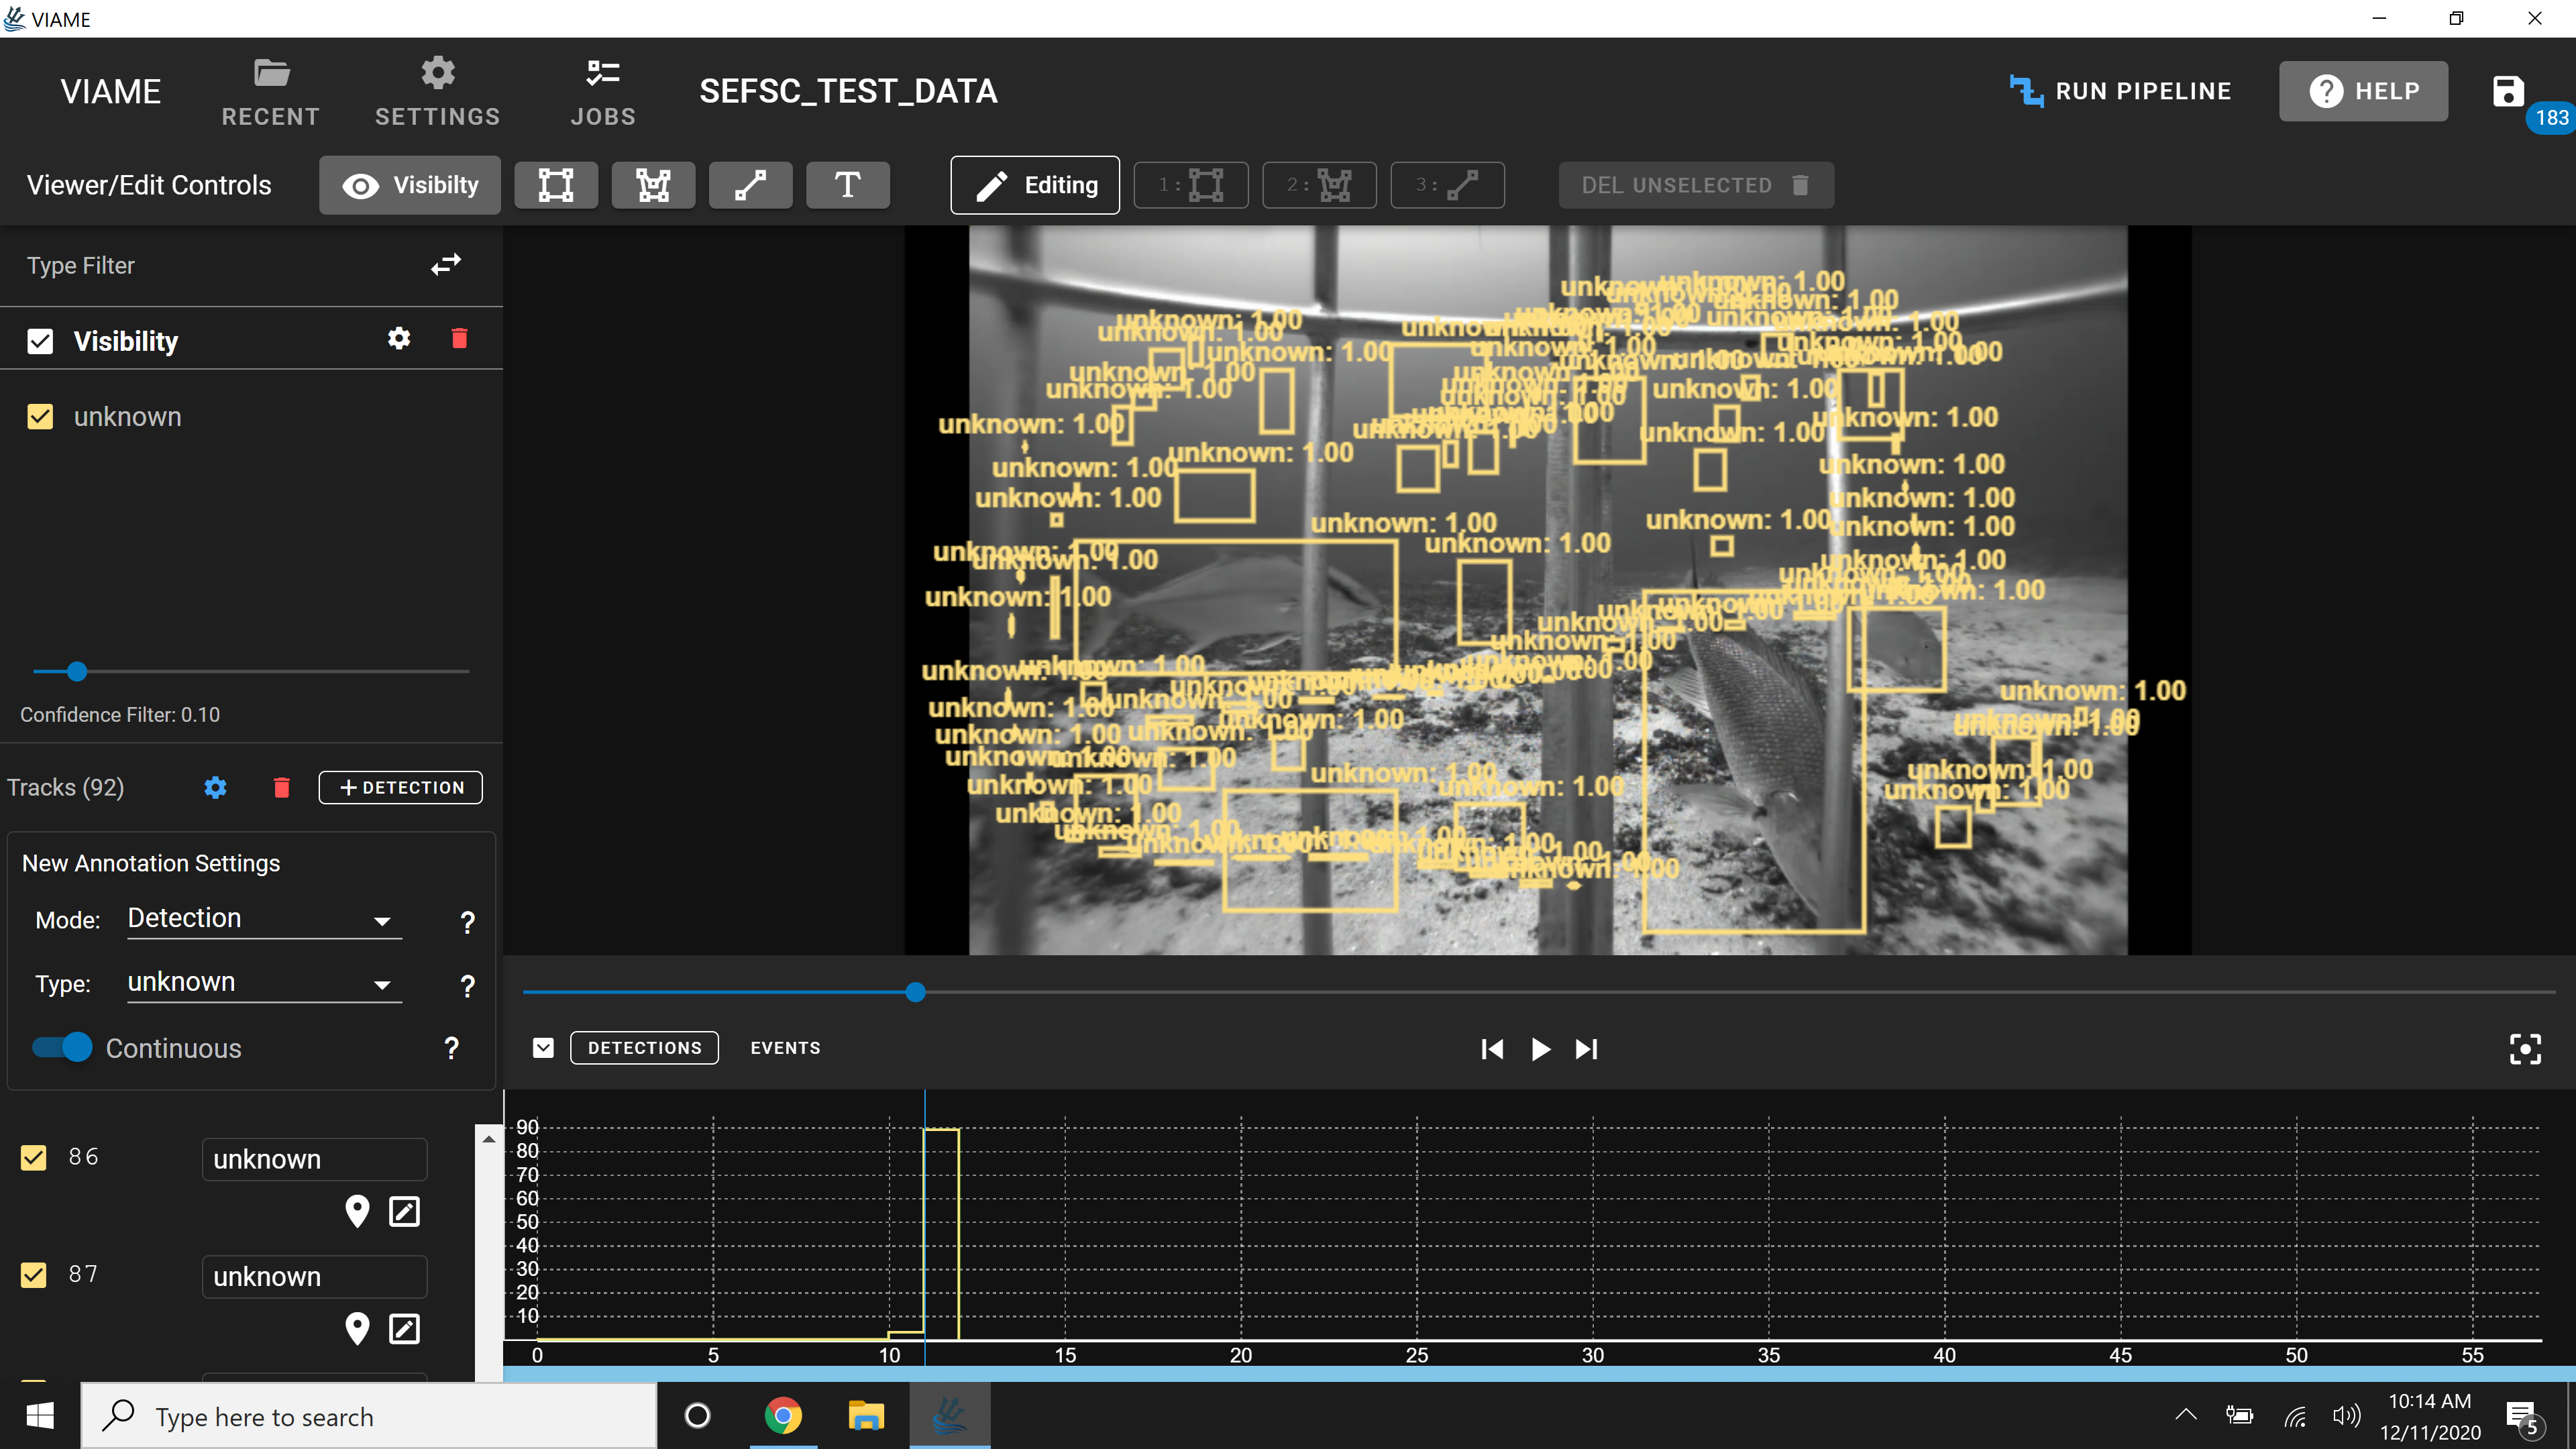Click the Editing mode button
Viewport: 2576px width, 1449px height.
tap(1035, 185)
